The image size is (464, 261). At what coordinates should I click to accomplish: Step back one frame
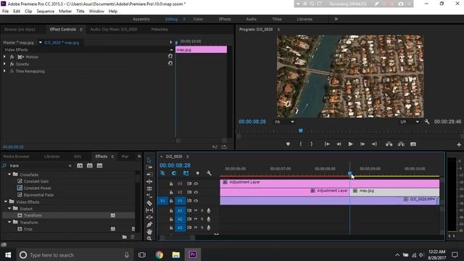tap(339, 144)
